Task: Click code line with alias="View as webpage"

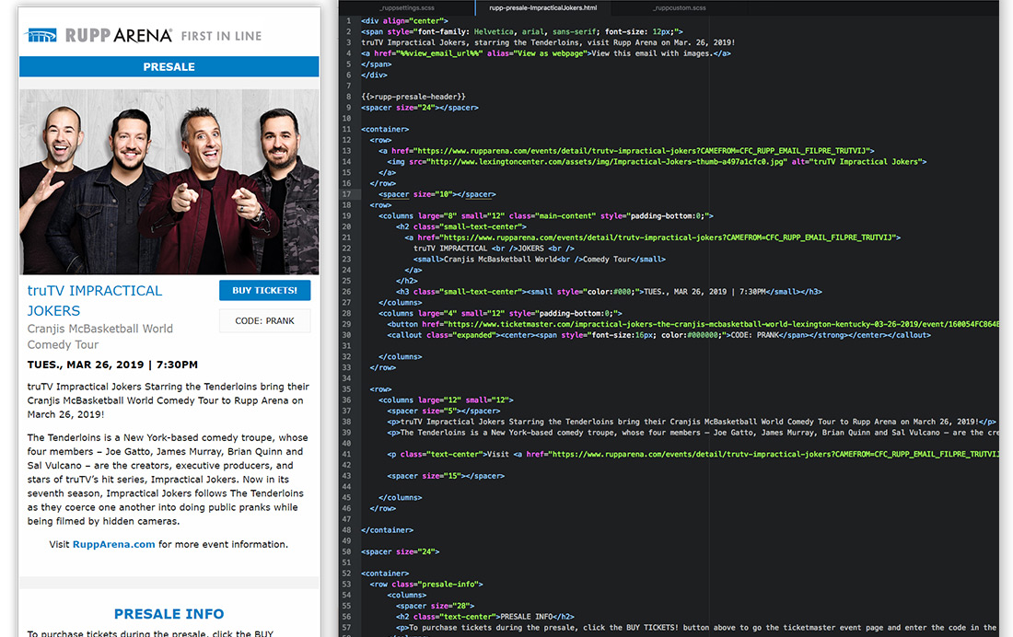Action: [546, 53]
